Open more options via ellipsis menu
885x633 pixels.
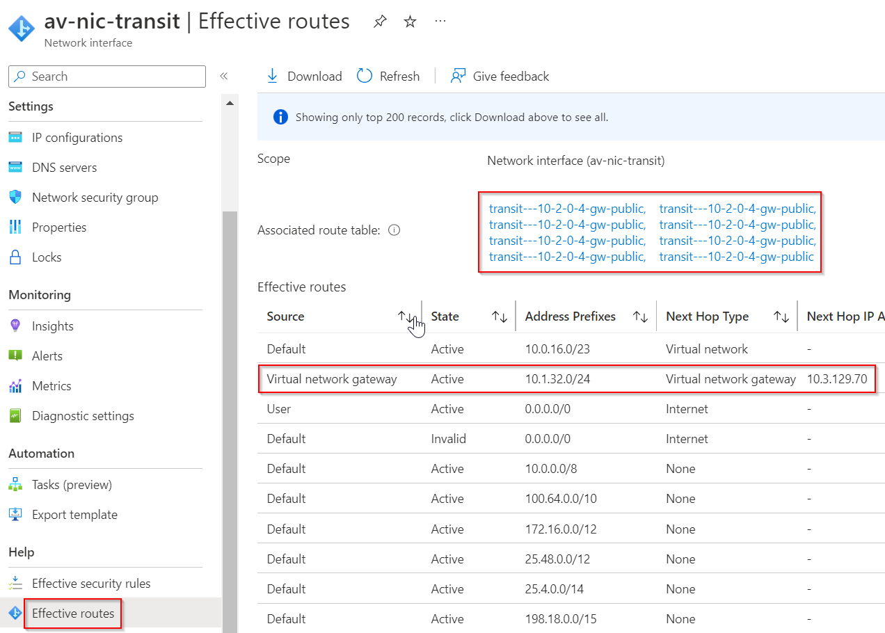click(440, 21)
